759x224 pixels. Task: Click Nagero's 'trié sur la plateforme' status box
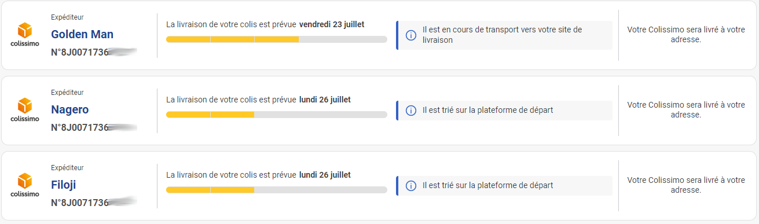[504, 111]
